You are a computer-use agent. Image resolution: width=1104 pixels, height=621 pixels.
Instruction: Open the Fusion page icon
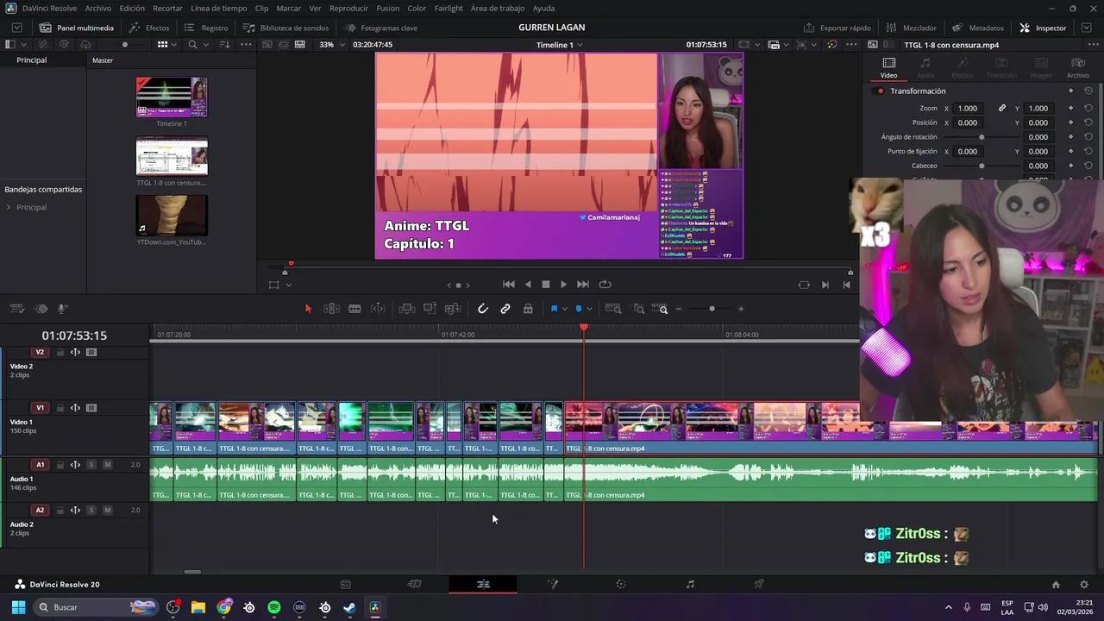coord(553,584)
